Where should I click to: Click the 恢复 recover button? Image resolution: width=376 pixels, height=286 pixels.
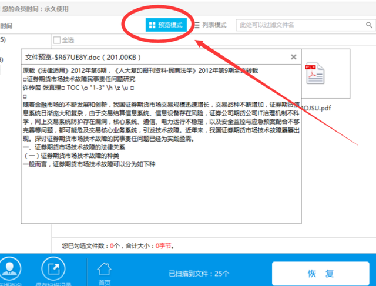[321, 273]
